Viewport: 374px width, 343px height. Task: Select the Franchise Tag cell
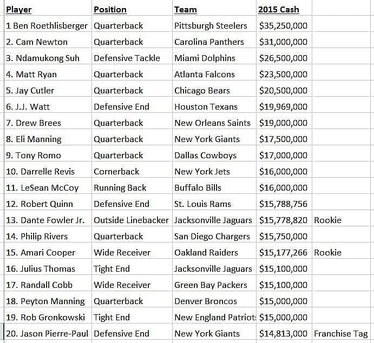pos(340,333)
